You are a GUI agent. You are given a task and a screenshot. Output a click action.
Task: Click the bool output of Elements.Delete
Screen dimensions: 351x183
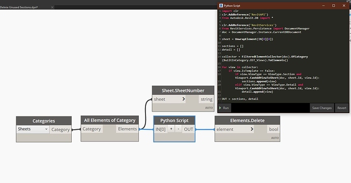tap(273, 129)
